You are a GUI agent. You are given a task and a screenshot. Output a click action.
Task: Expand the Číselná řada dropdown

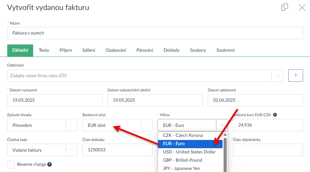click(72, 150)
